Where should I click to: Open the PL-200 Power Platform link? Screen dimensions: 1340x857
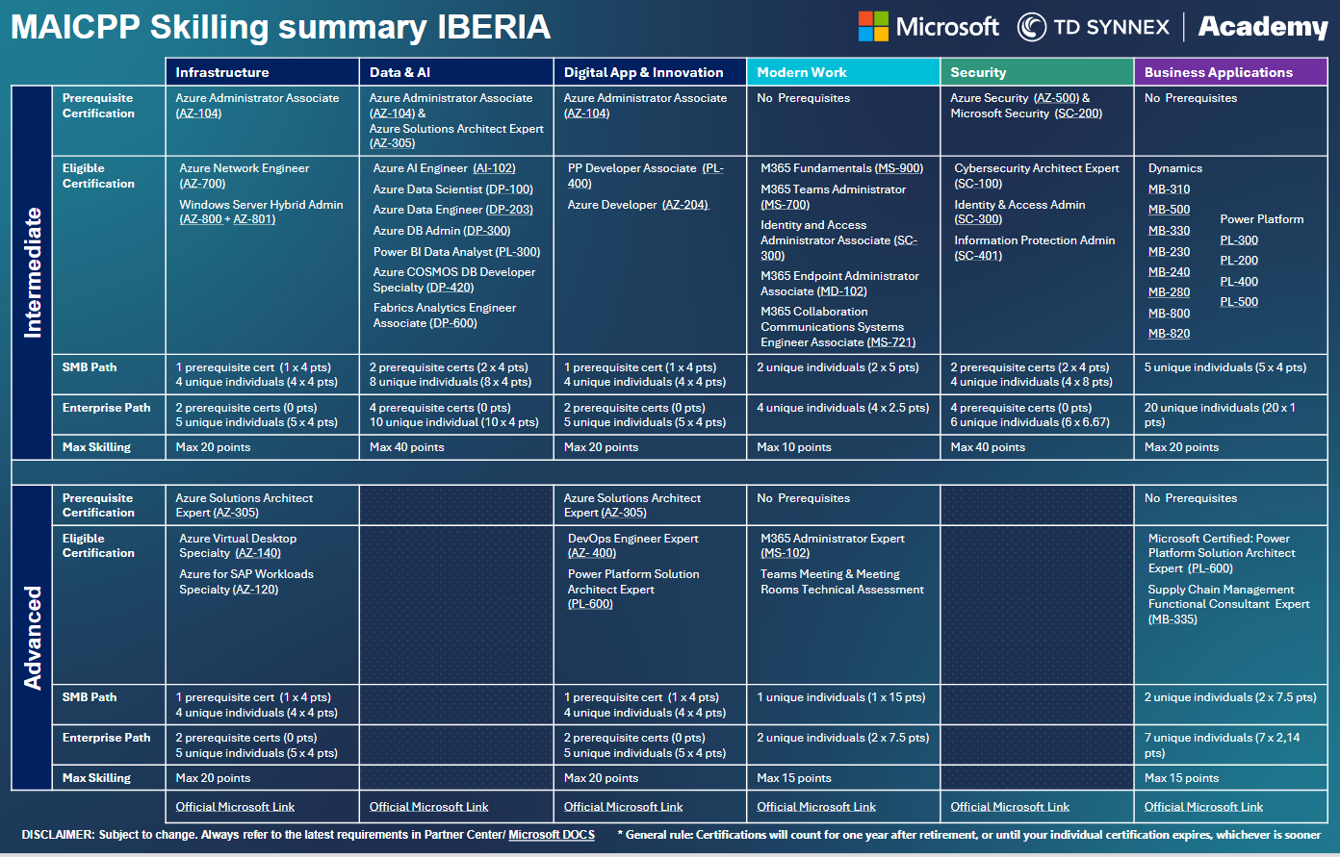(x=1239, y=261)
